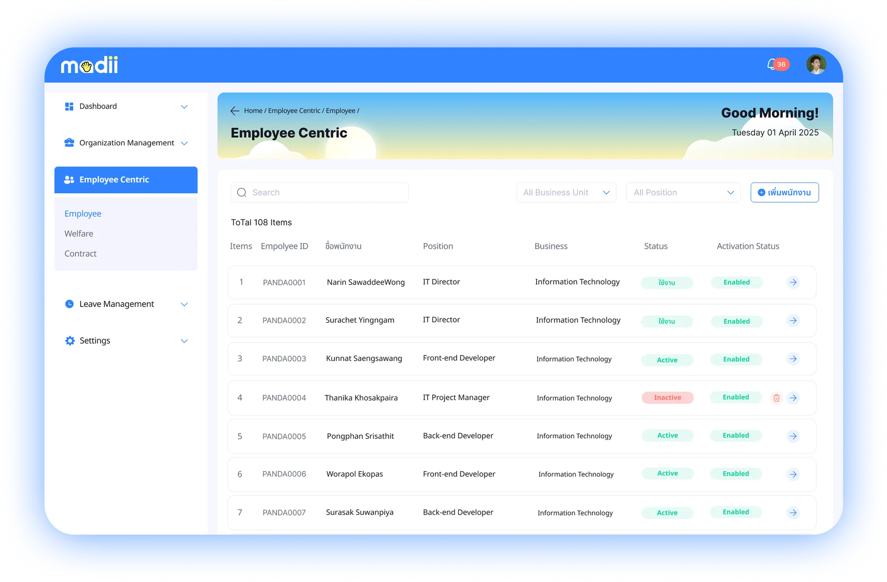The image size is (887, 582).
Task: Open the notifications bell with 36 badge
Action: (777, 65)
